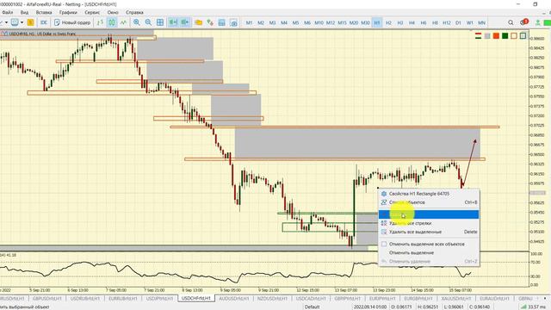Switch chart to candlestick type

(112, 22)
